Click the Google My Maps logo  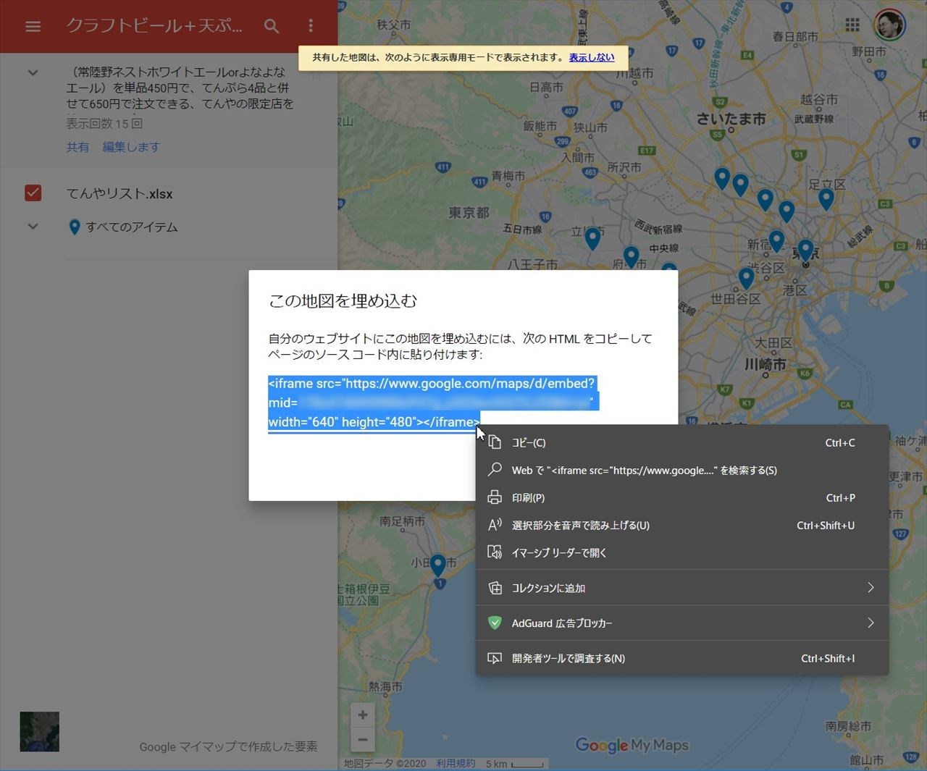click(x=632, y=745)
